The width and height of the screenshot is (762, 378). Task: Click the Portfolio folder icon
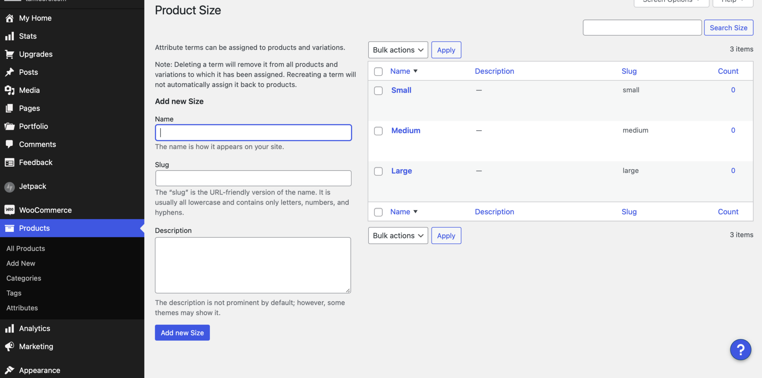point(10,126)
